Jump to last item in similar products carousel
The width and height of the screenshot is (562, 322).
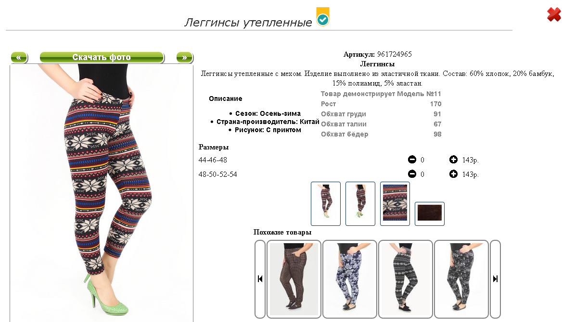[x=495, y=279]
